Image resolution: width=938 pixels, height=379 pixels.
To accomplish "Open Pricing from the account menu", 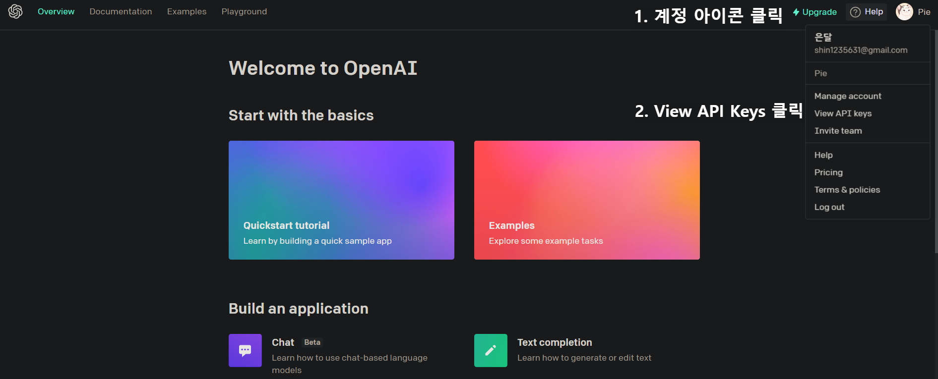I will pyautogui.click(x=828, y=172).
